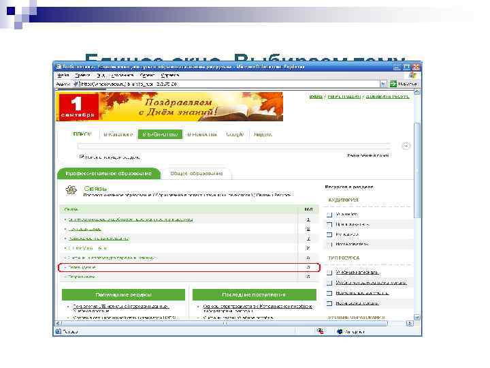
Task: Click the Internet zone globe icon
Action: pyautogui.click(x=340, y=331)
